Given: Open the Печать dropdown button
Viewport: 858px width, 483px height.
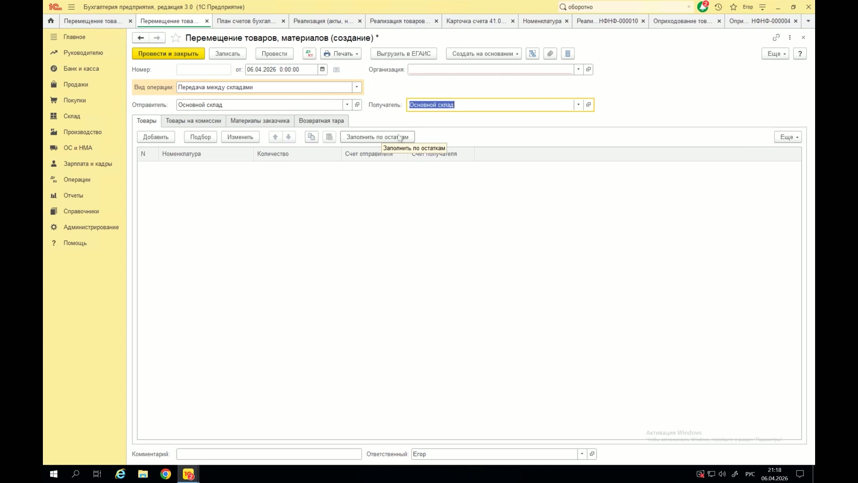Looking at the screenshot, I should coord(341,54).
